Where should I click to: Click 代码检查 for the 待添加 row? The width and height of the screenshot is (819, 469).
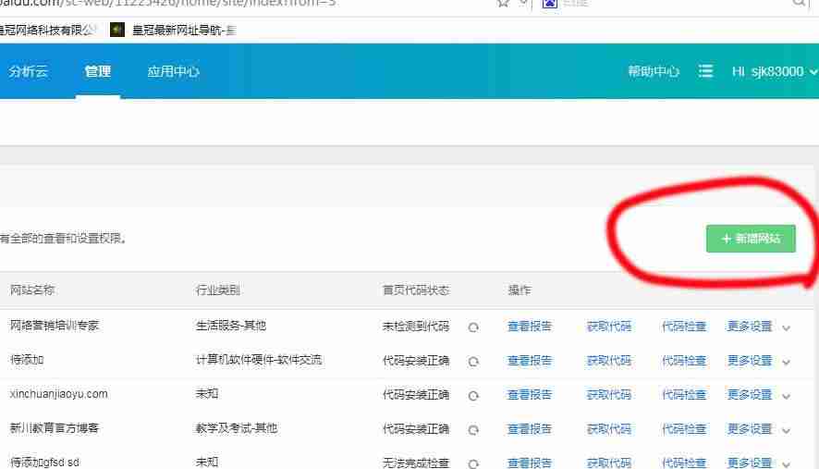point(684,360)
